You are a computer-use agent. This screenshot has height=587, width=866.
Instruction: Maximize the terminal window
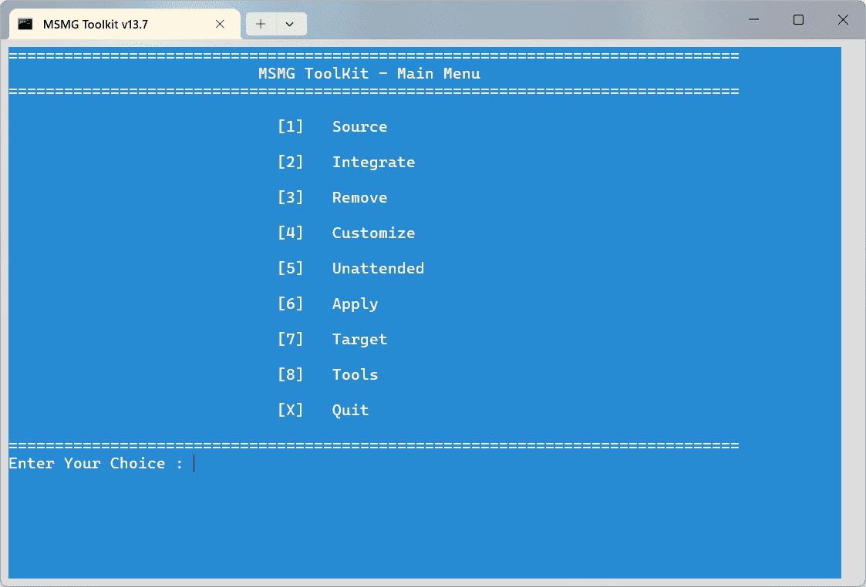798,20
